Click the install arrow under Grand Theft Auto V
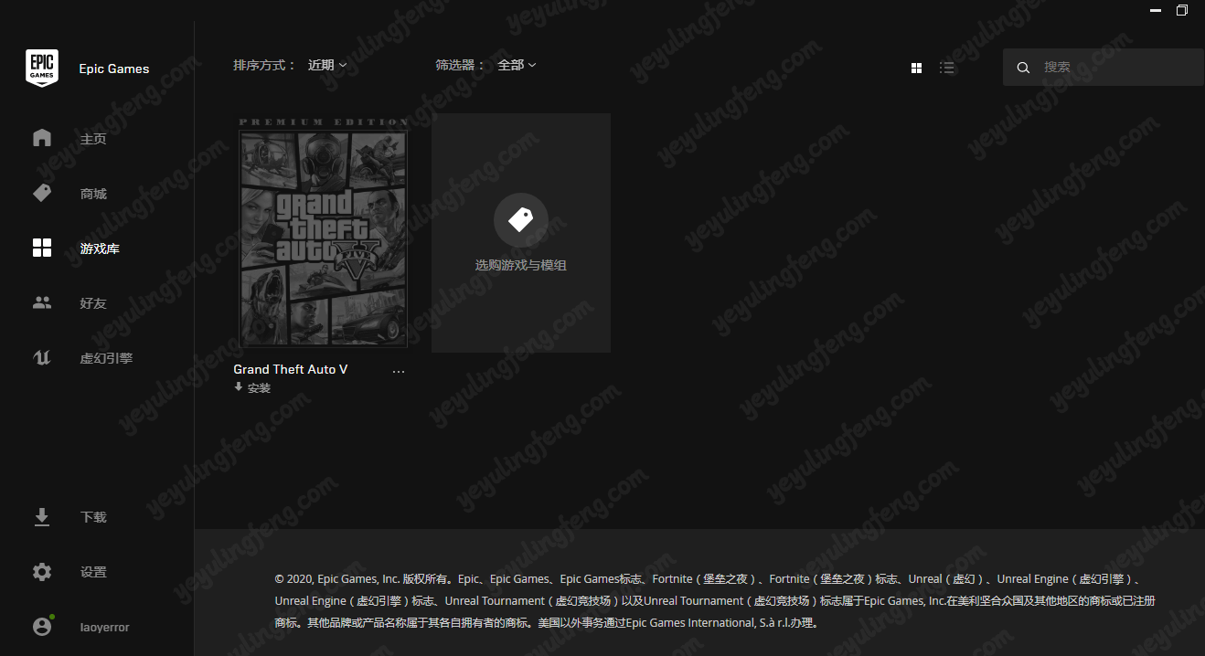Viewport: 1205px width, 656px height. (239, 387)
